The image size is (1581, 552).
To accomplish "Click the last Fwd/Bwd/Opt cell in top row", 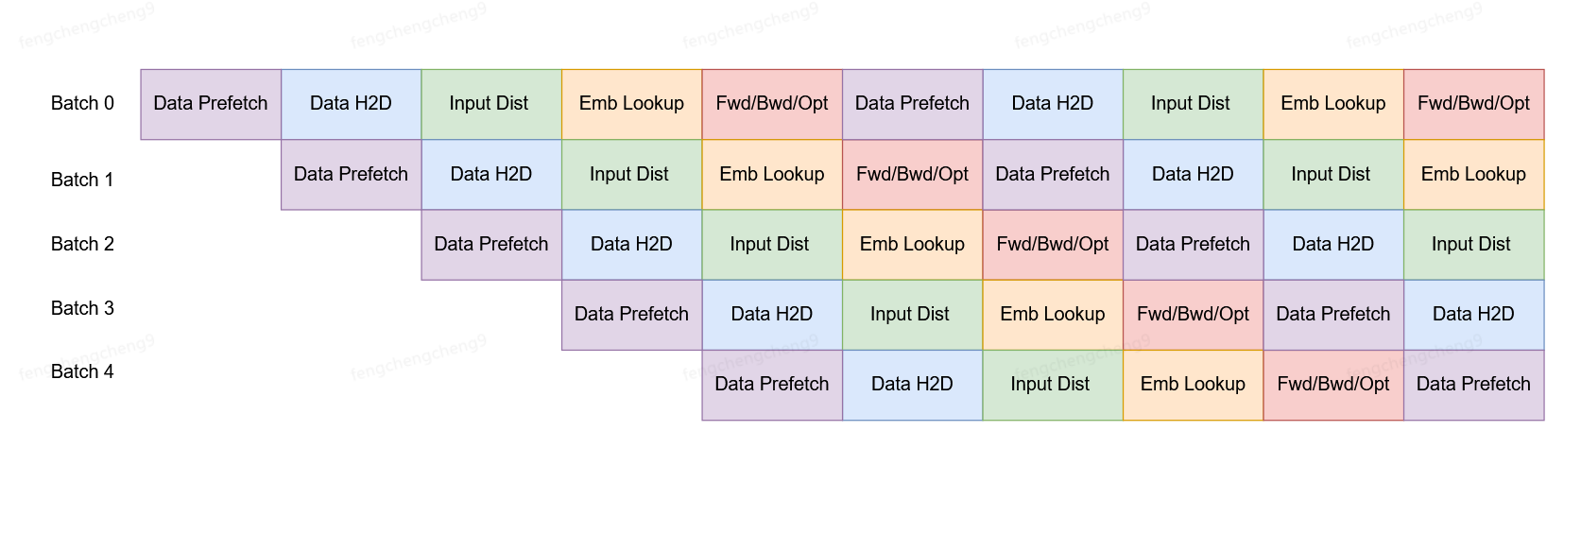I will tap(1473, 104).
